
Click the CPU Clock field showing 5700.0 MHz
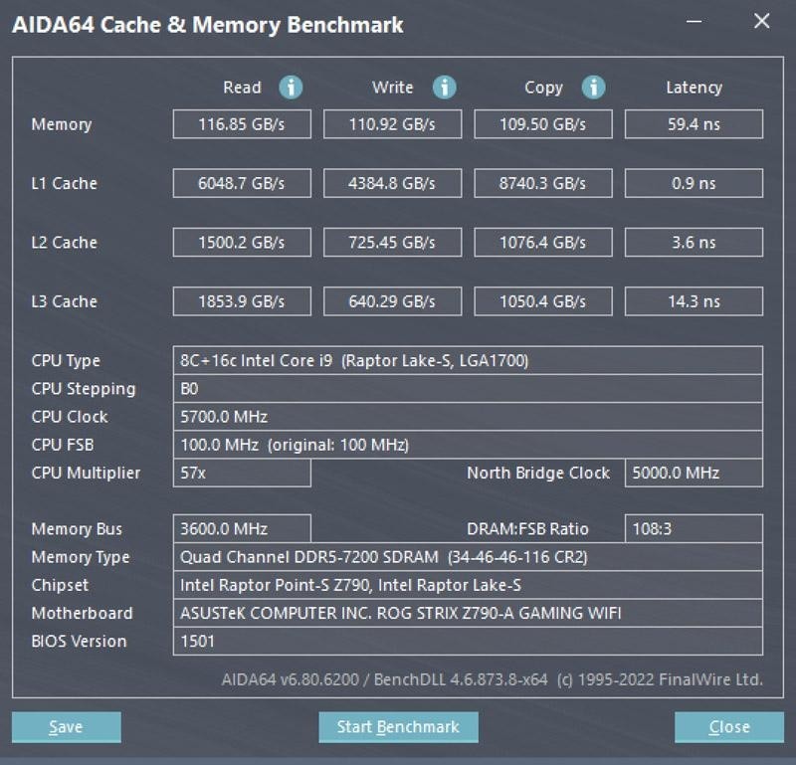tap(468, 417)
